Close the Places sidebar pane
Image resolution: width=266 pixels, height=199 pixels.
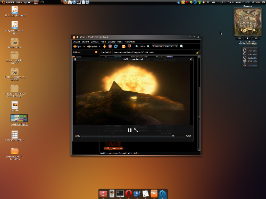click(96, 52)
